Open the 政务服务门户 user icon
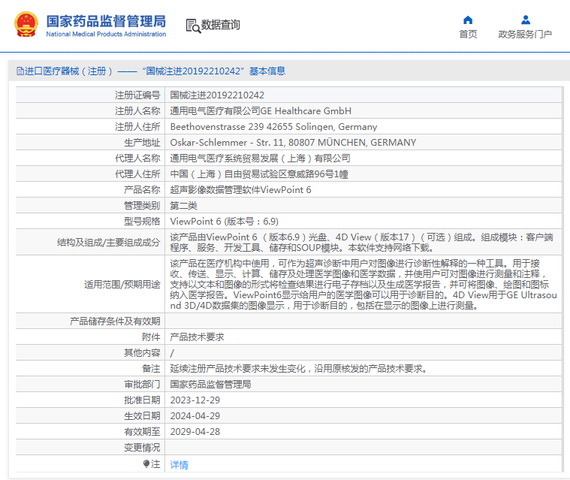The height and width of the screenshot is (480, 570). coord(525,20)
